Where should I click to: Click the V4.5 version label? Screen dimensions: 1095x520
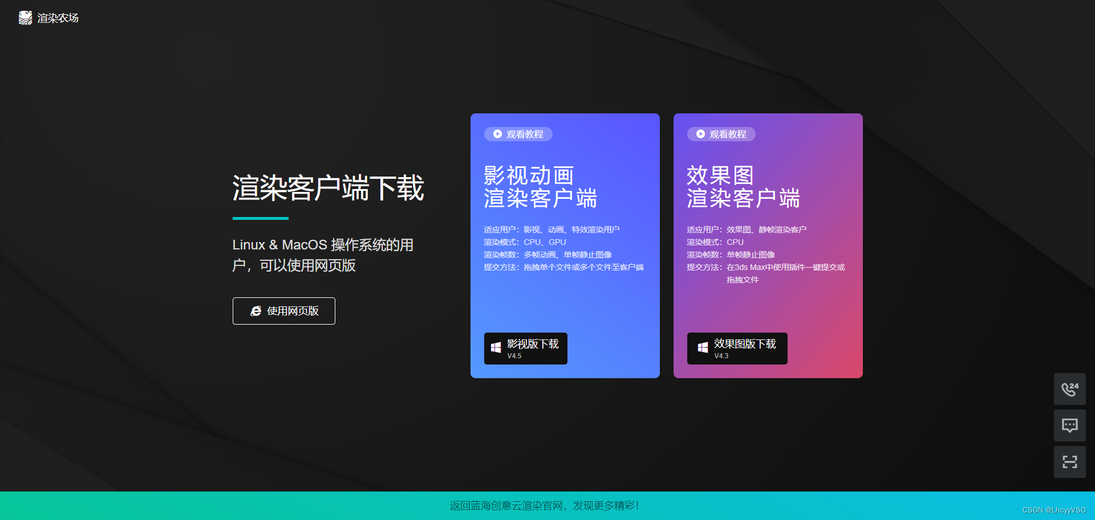(514, 356)
